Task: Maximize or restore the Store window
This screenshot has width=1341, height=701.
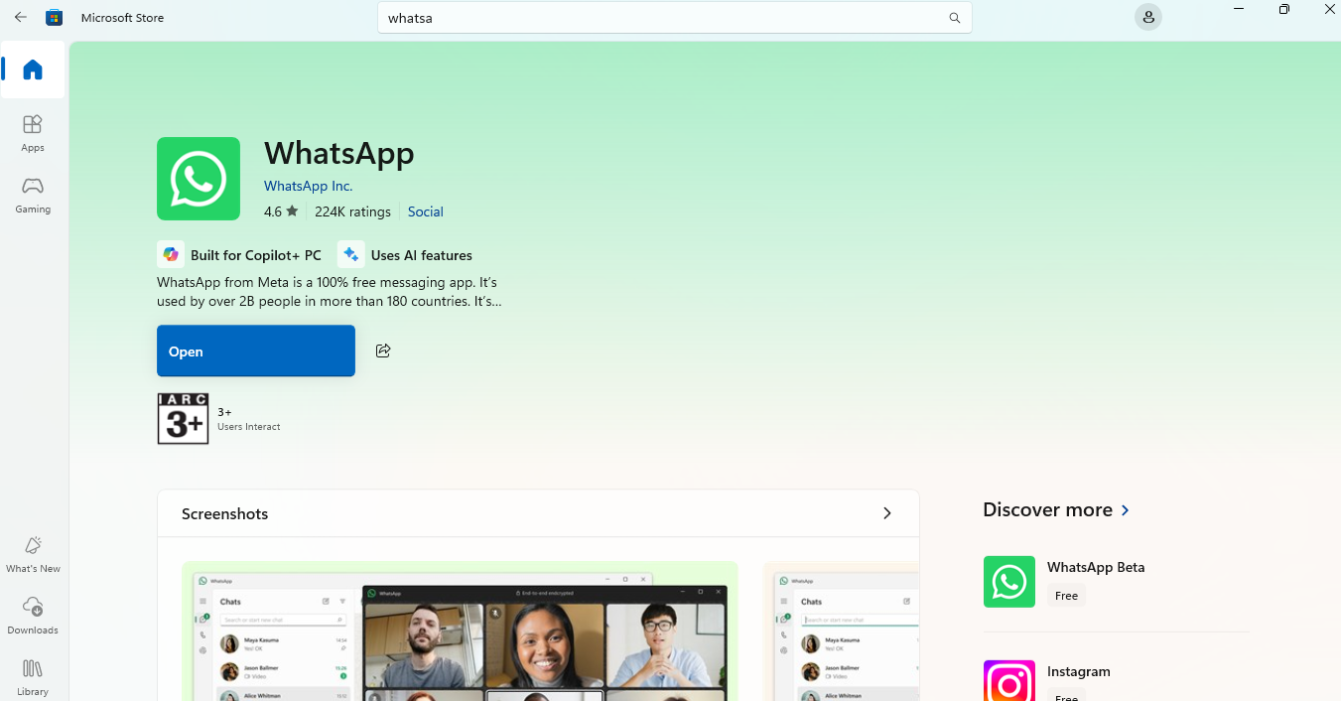Action: 1284,9
